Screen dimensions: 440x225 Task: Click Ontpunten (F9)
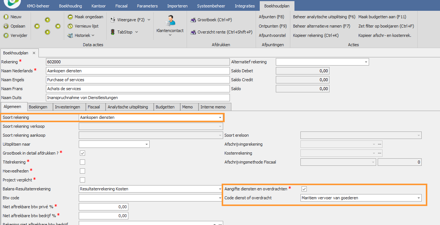273,26
